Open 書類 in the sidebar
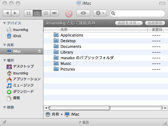Image resolution: width=168 pixels, height=126 pixels. 21,98
